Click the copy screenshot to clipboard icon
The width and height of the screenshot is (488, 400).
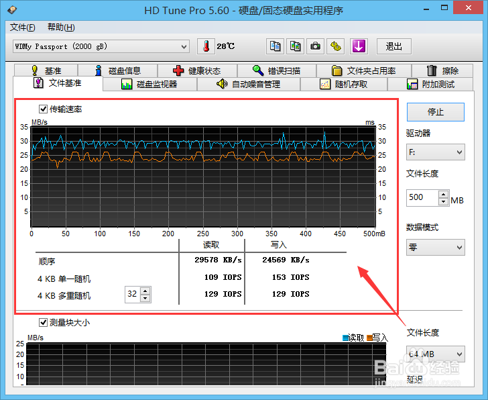(295, 46)
